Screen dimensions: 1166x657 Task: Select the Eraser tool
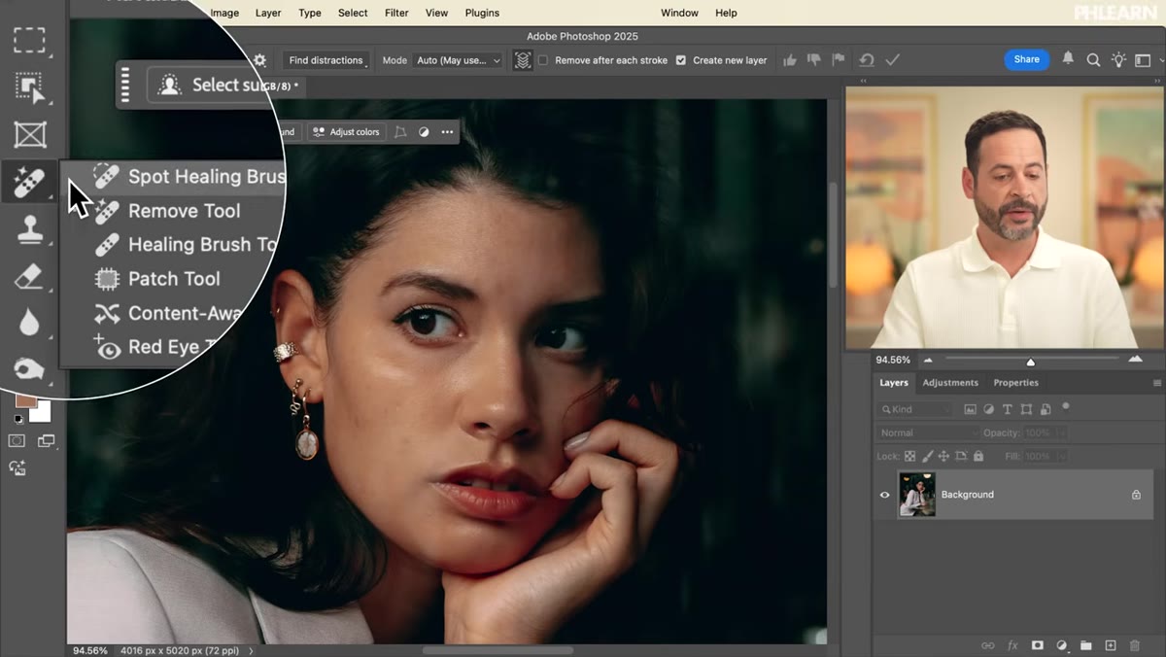click(29, 276)
